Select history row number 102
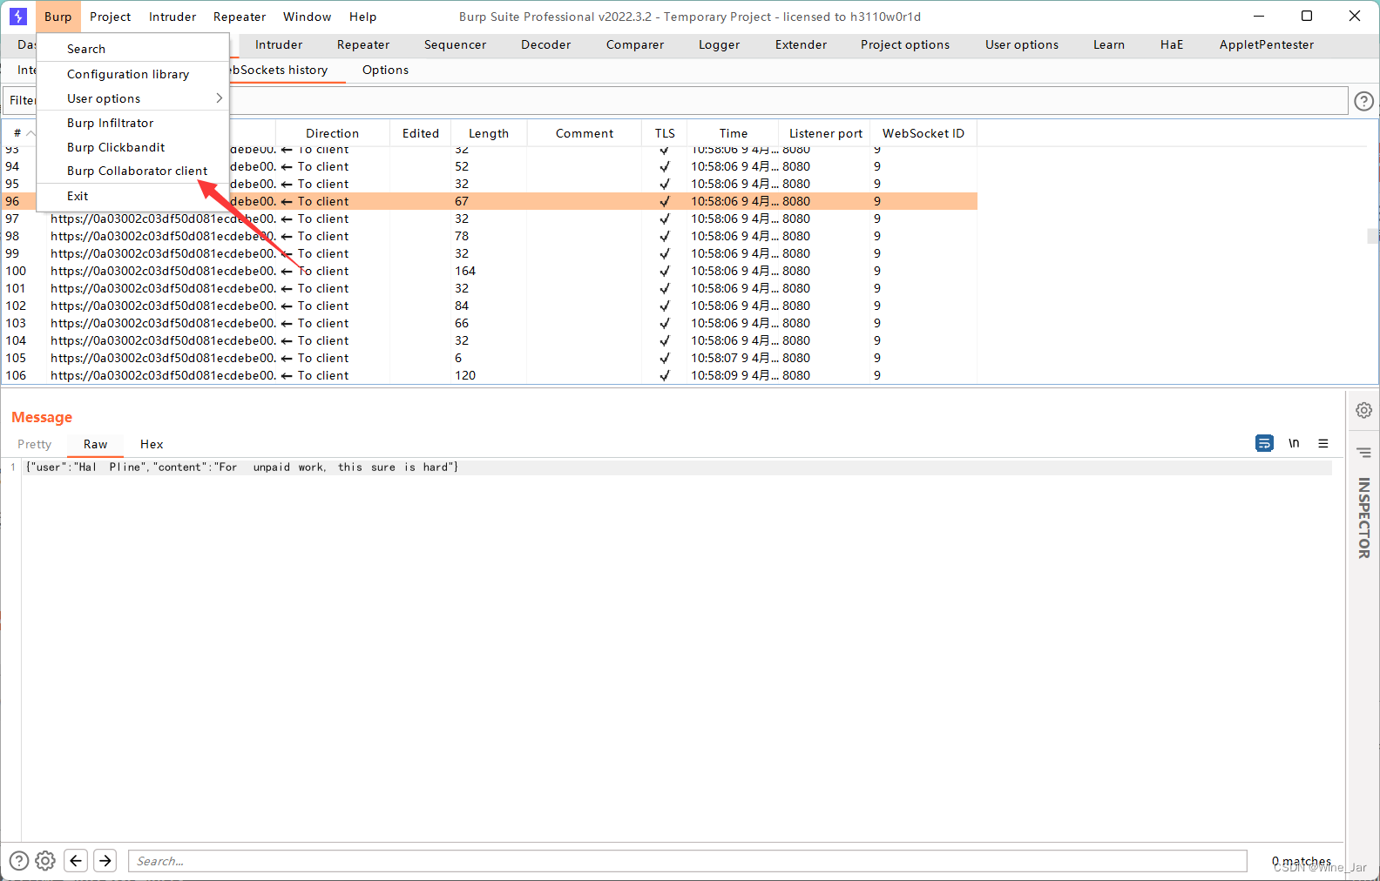This screenshot has width=1380, height=881. pos(489,306)
